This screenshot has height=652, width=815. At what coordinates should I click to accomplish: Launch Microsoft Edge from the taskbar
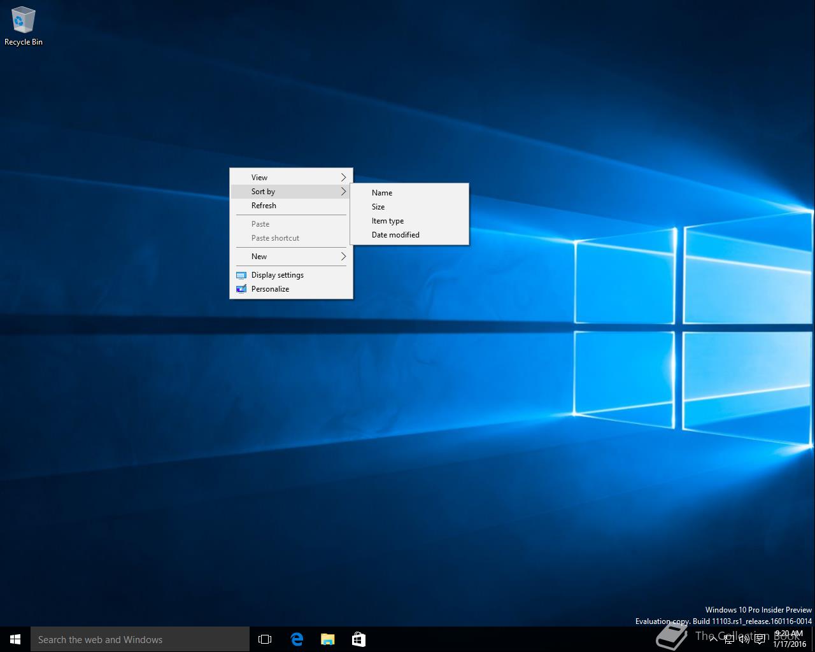tap(297, 639)
